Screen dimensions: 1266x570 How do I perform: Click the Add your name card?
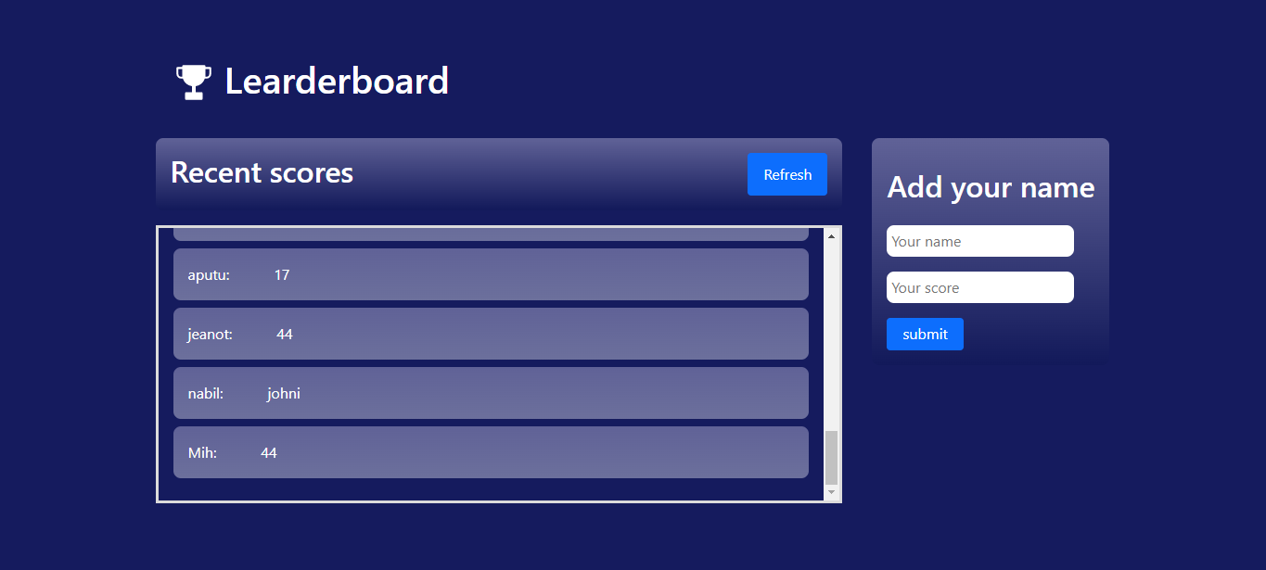(x=990, y=248)
